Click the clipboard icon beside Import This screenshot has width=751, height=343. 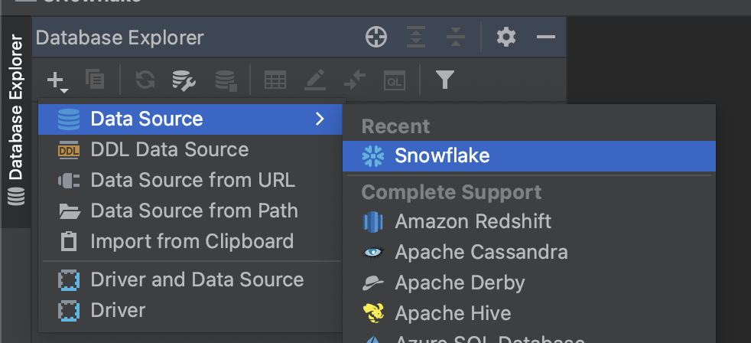coord(69,241)
